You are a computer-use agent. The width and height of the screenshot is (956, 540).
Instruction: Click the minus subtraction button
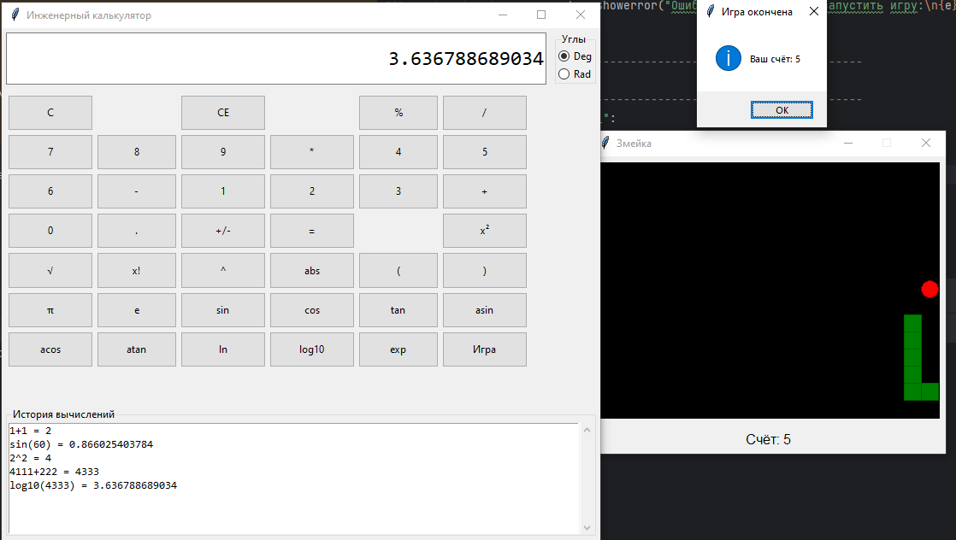pos(137,191)
